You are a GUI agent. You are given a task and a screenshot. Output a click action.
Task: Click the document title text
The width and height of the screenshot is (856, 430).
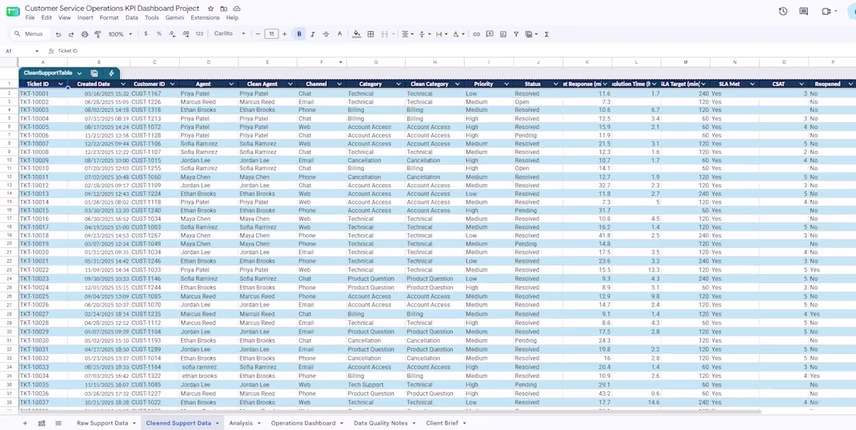[112, 9]
